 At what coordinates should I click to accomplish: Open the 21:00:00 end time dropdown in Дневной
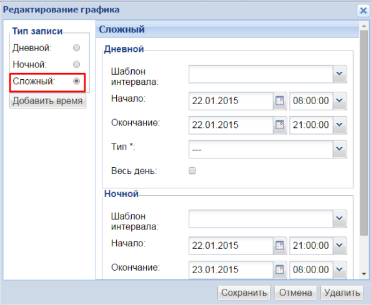coord(340,125)
